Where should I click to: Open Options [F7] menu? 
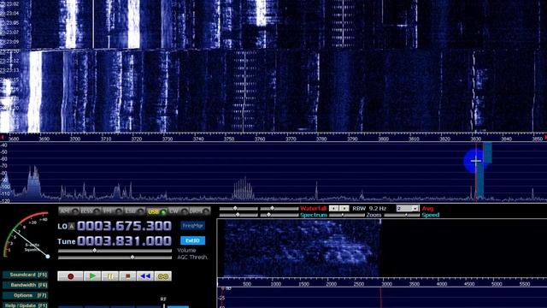[x=25, y=295]
